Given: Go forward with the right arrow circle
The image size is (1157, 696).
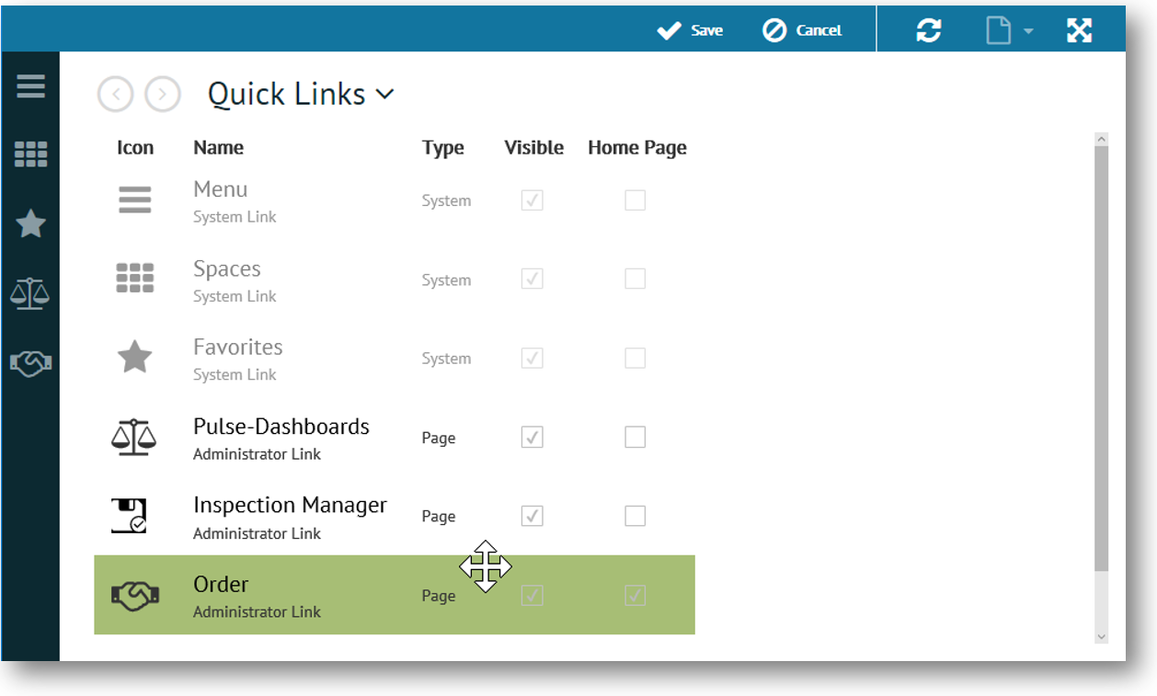Looking at the screenshot, I should click(163, 94).
